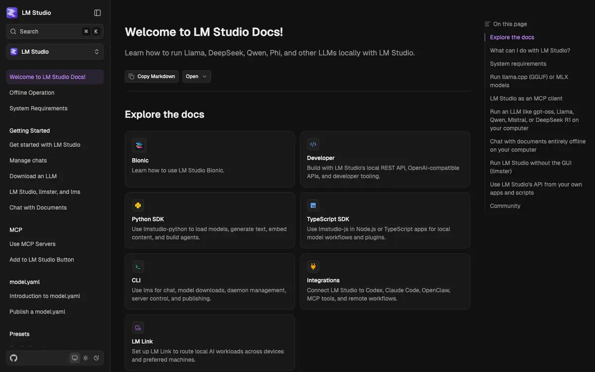The width and height of the screenshot is (595, 372).
Task: Jump to System requirements in page outline
Action: (518, 63)
